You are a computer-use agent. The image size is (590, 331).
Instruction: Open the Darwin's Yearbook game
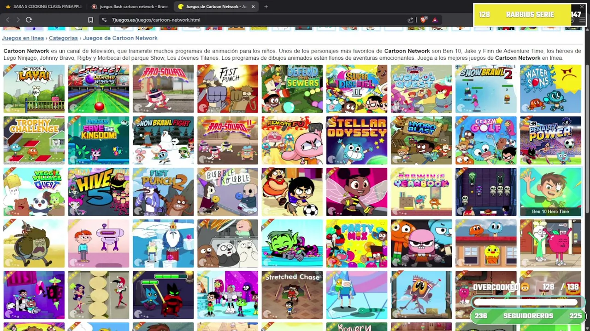(421, 192)
